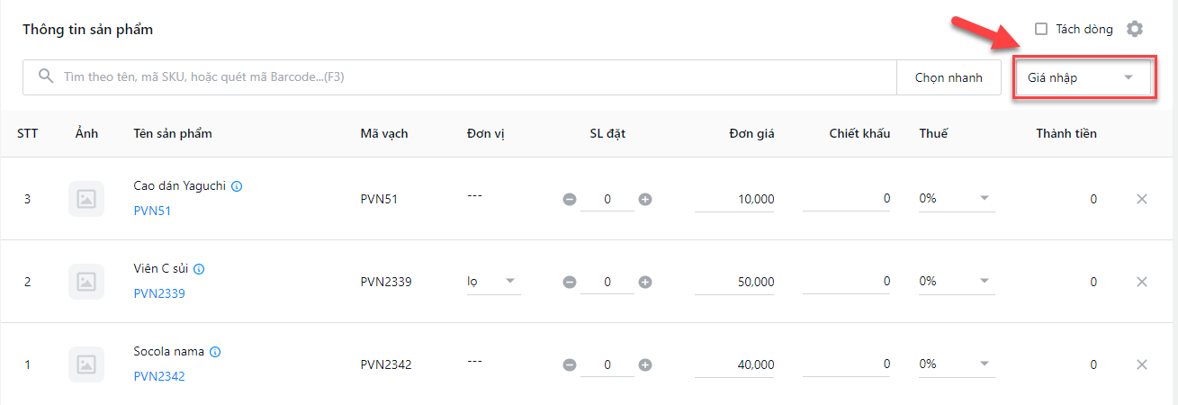Open the settings gear next to Tách dòng
The height and width of the screenshot is (405, 1178).
[x=1135, y=29]
